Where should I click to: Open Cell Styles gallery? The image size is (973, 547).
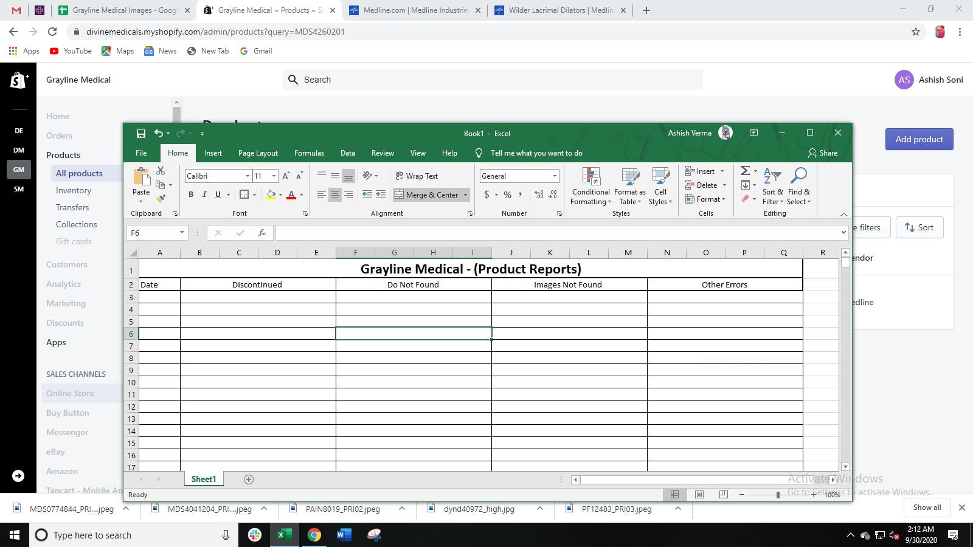(660, 187)
